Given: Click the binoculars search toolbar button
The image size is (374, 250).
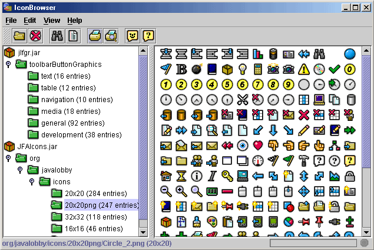Looking at the screenshot, I should (57, 36).
